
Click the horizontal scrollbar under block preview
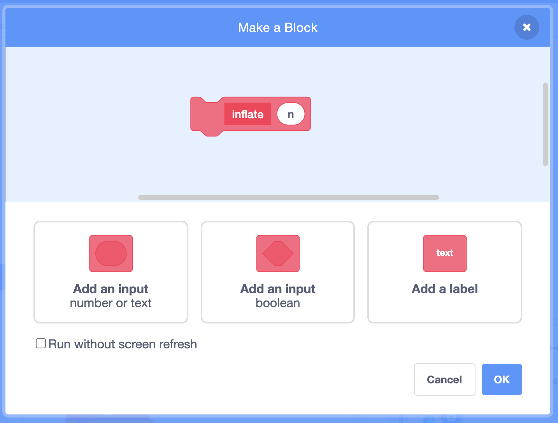[288, 198]
